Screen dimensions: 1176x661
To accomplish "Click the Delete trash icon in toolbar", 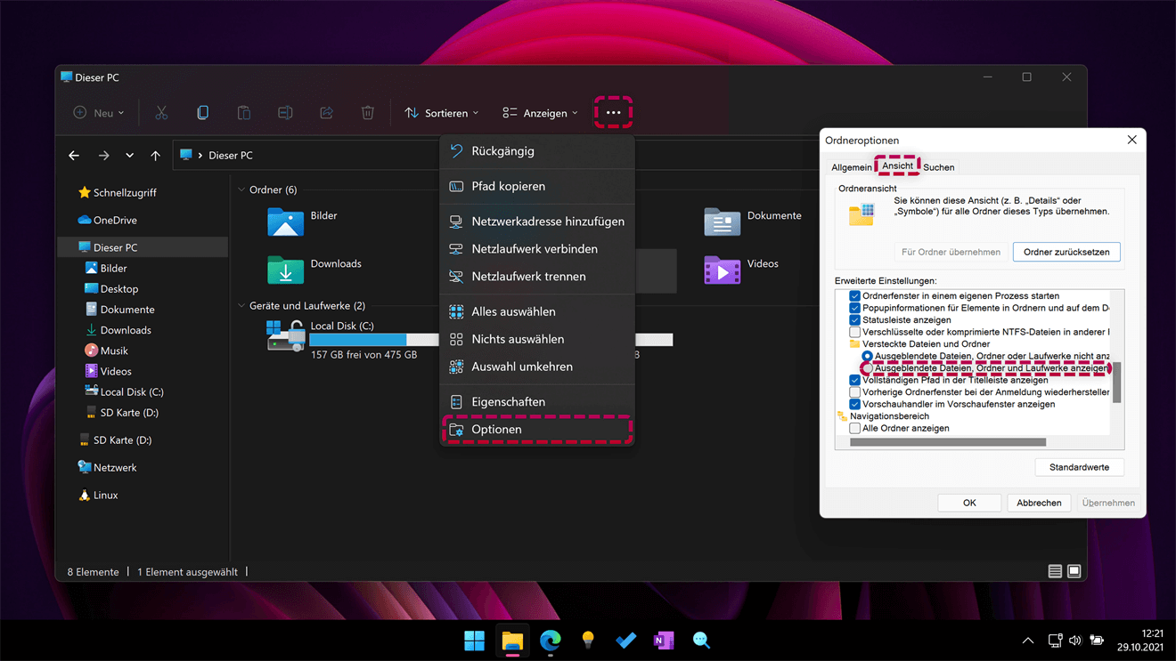I will pyautogui.click(x=368, y=113).
